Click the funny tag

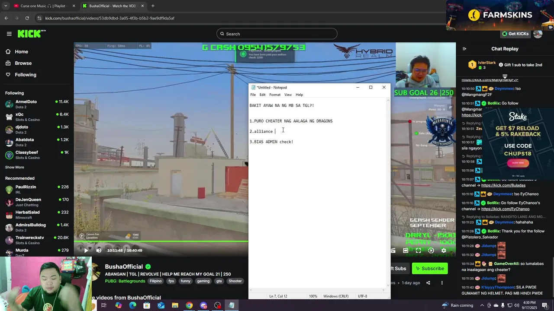186,281
